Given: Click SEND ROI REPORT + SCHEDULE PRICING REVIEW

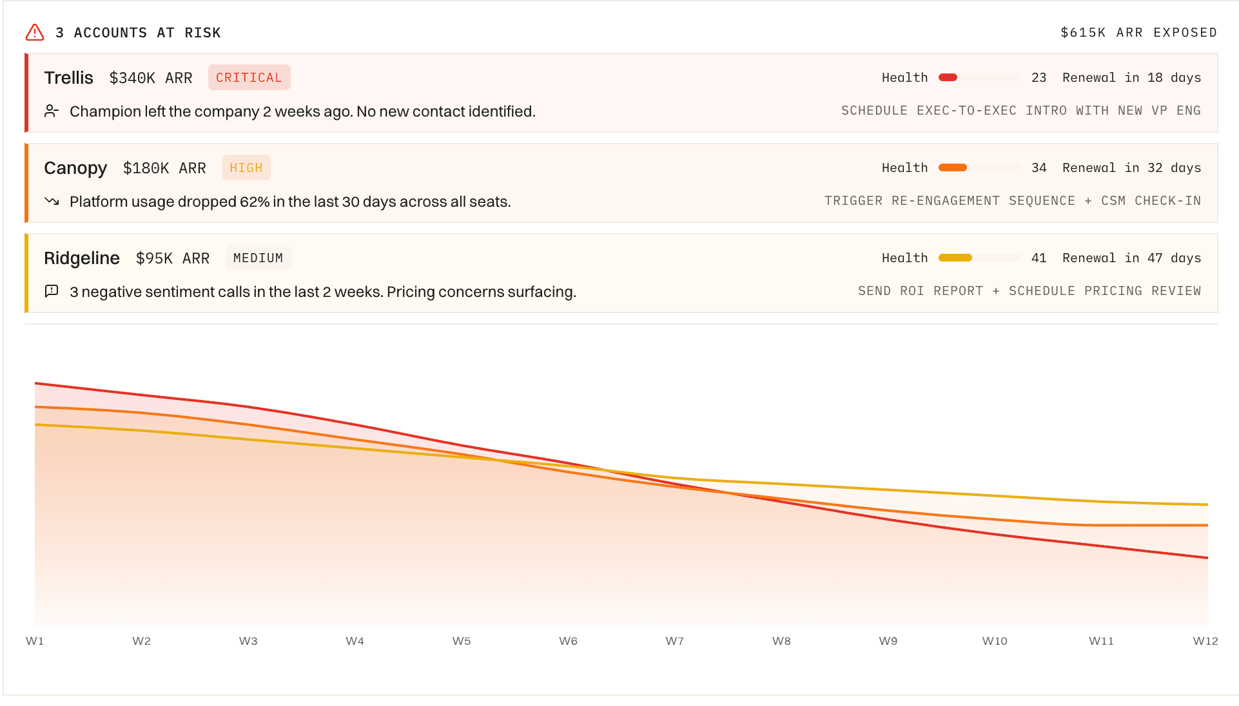Looking at the screenshot, I should coord(1029,291).
